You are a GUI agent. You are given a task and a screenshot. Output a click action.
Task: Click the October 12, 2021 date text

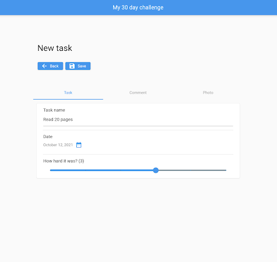pyautogui.click(x=58, y=145)
